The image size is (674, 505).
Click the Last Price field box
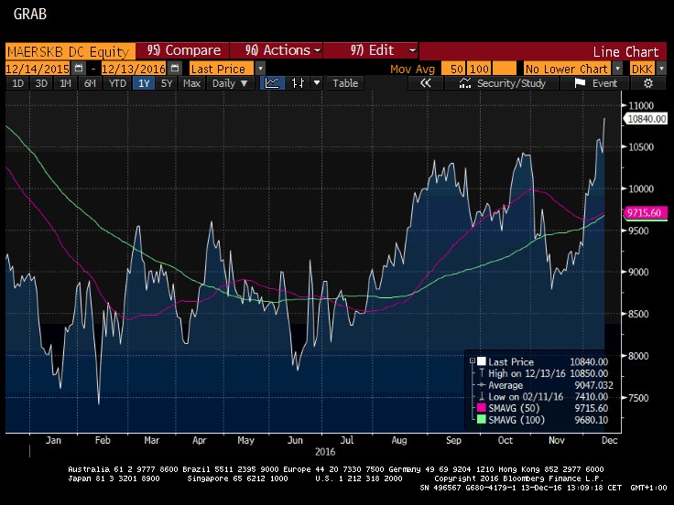click(x=222, y=69)
